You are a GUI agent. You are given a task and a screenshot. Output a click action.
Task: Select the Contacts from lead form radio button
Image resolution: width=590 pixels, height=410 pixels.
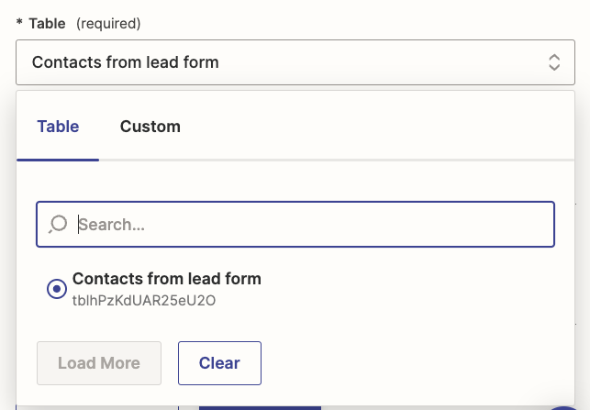(57, 289)
